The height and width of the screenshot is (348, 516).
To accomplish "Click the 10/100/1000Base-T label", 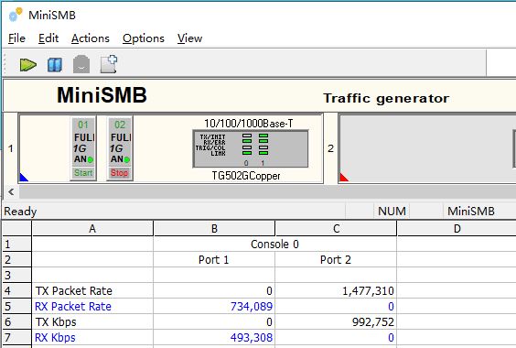I will point(249,124).
